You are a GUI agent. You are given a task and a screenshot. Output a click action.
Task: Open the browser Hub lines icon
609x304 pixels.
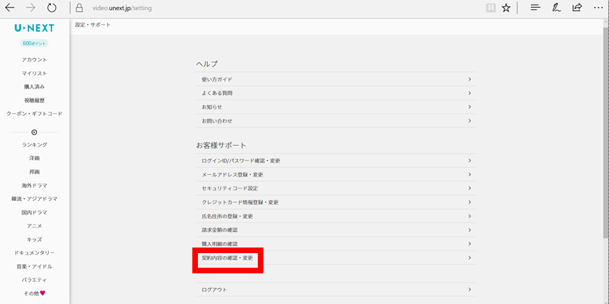536,8
